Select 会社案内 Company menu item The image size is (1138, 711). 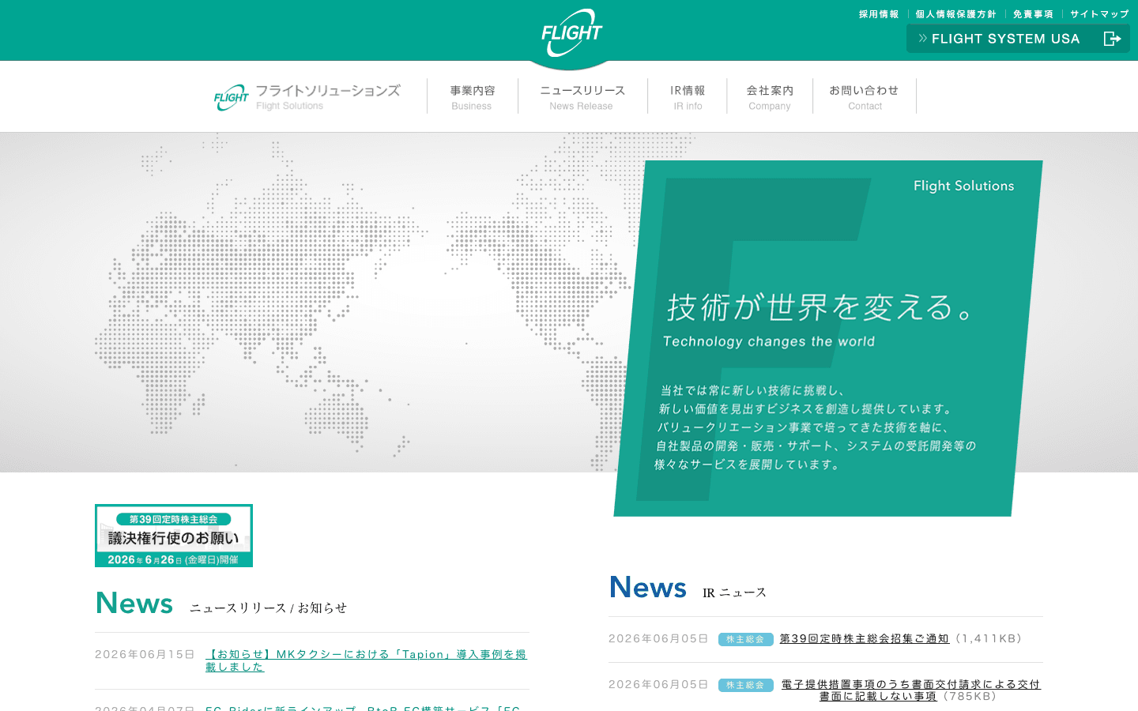point(770,97)
